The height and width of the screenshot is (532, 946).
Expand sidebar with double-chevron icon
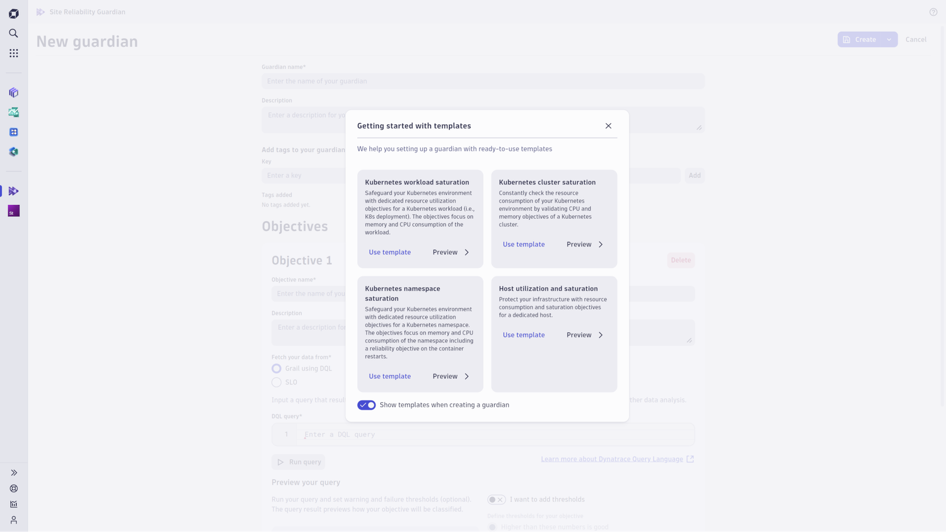pos(14,473)
